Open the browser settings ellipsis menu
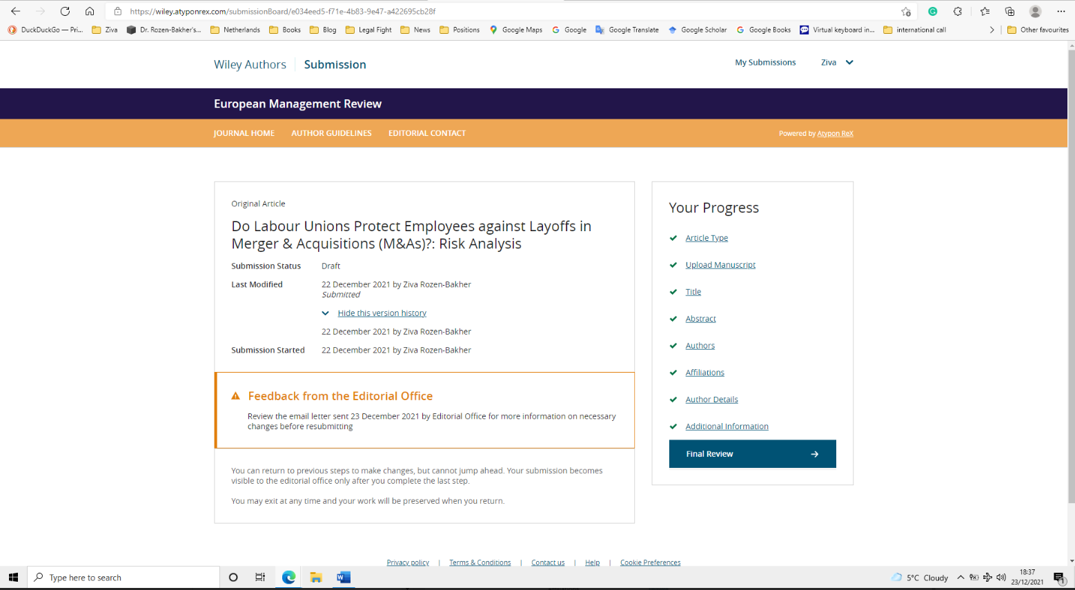 pyautogui.click(x=1061, y=11)
